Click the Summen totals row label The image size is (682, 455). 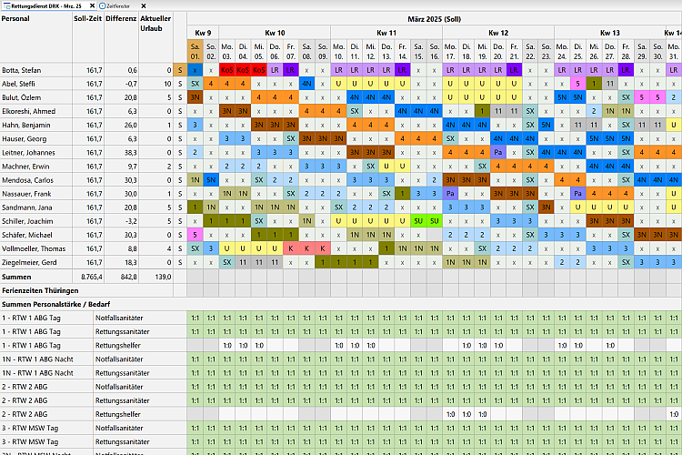tap(16, 276)
